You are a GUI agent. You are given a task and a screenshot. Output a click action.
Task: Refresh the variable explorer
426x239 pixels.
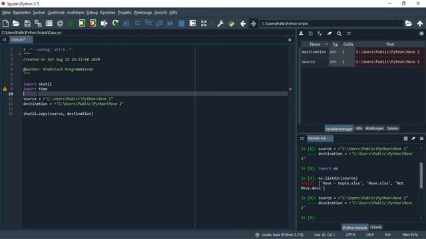(349, 33)
